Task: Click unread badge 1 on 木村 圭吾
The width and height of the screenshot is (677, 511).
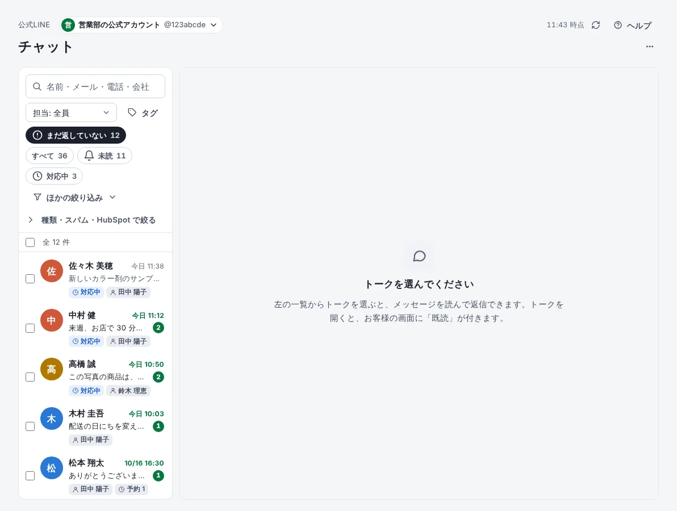Action: click(158, 426)
